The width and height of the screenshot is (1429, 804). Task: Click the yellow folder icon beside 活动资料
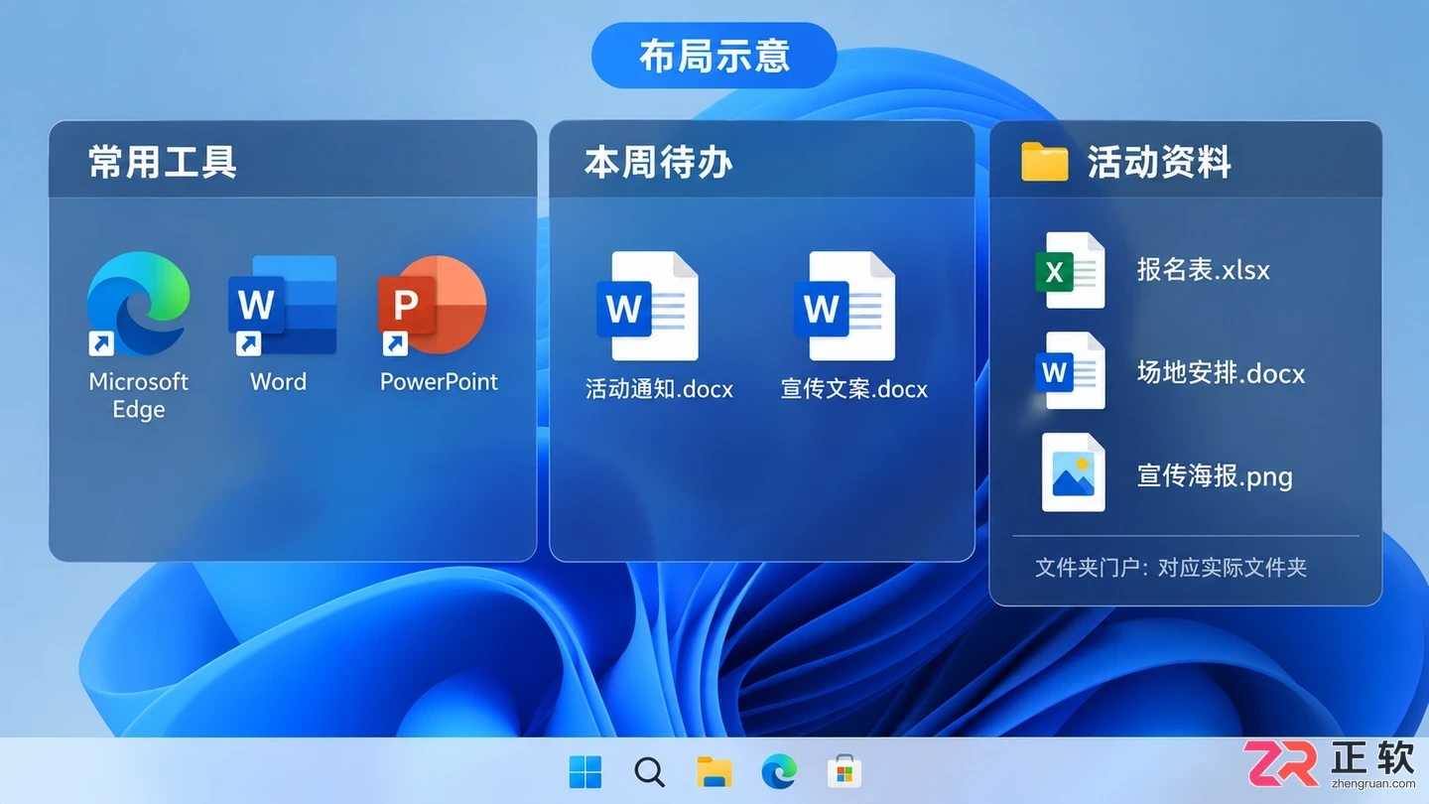(x=1044, y=162)
